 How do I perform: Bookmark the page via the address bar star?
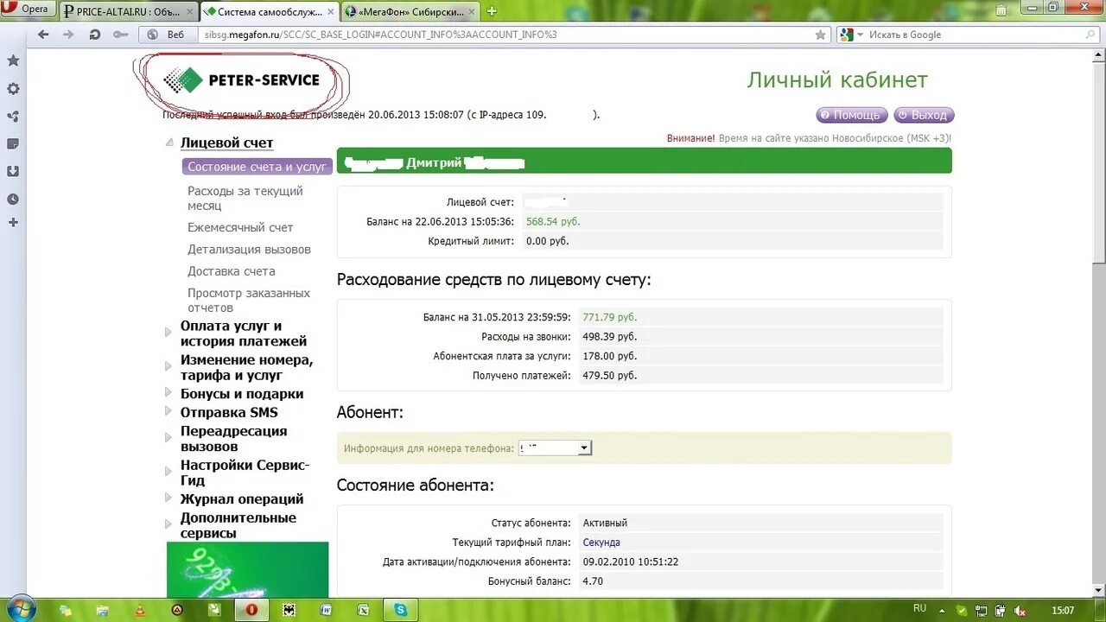[x=821, y=35]
